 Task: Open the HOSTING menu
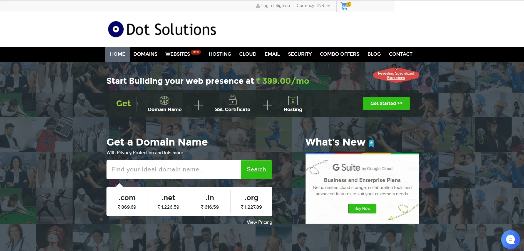220,54
